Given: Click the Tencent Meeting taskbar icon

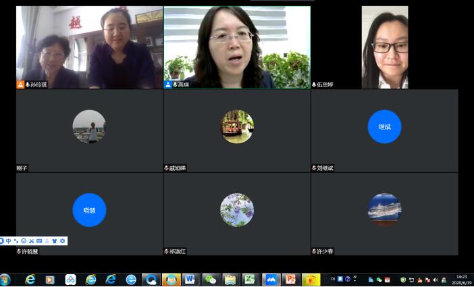Looking at the screenshot, I should (271, 280).
